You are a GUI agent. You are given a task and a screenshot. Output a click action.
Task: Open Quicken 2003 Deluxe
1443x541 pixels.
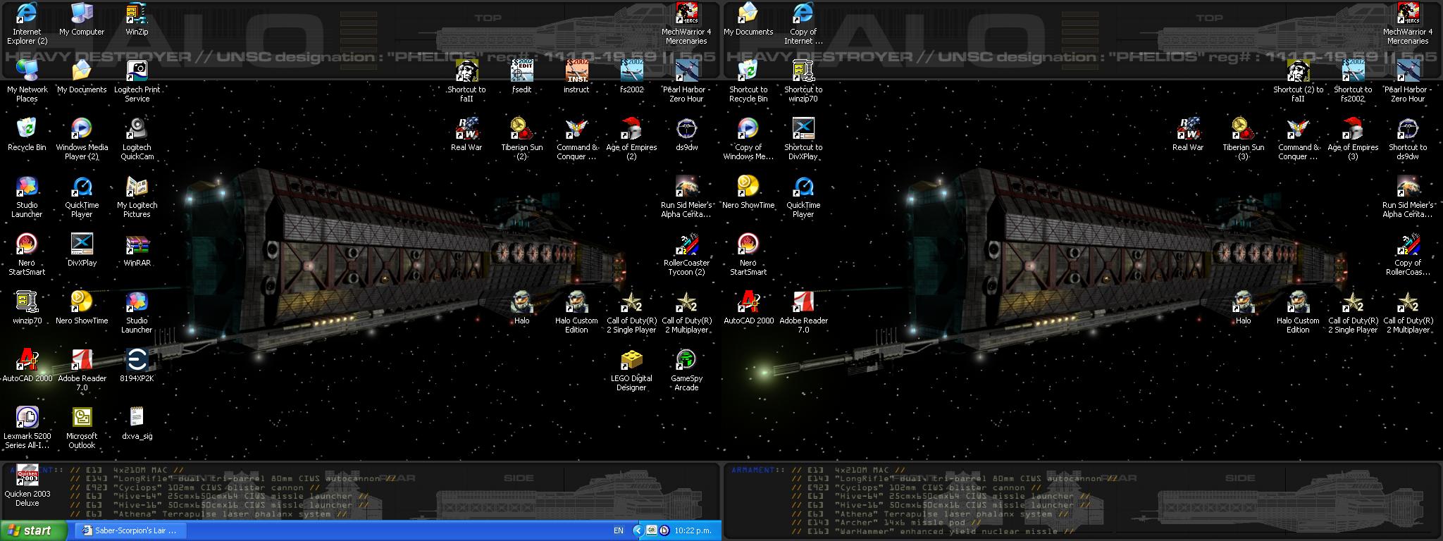27,485
